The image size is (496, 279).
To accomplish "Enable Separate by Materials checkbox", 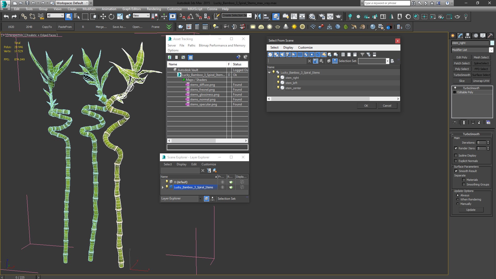I will coord(464,180).
